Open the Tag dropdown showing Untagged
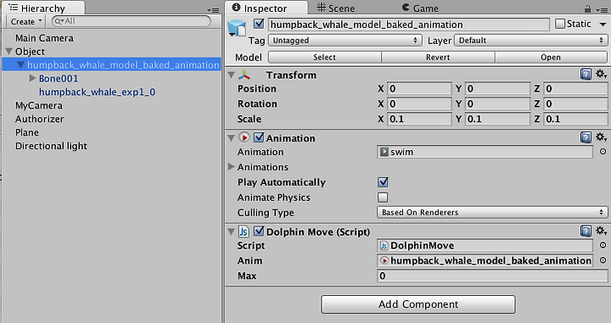Screen dimensions: 611x323 tap(345, 41)
